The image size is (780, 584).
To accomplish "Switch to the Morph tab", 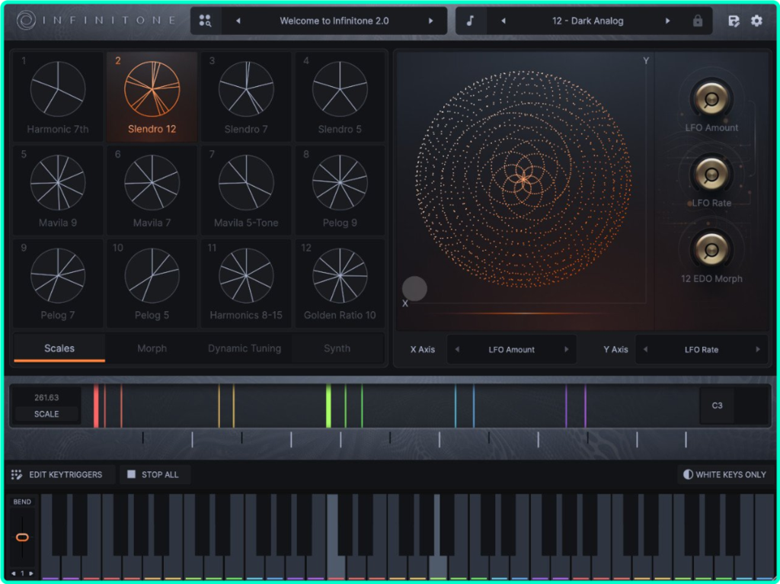I will tap(152, 348).
